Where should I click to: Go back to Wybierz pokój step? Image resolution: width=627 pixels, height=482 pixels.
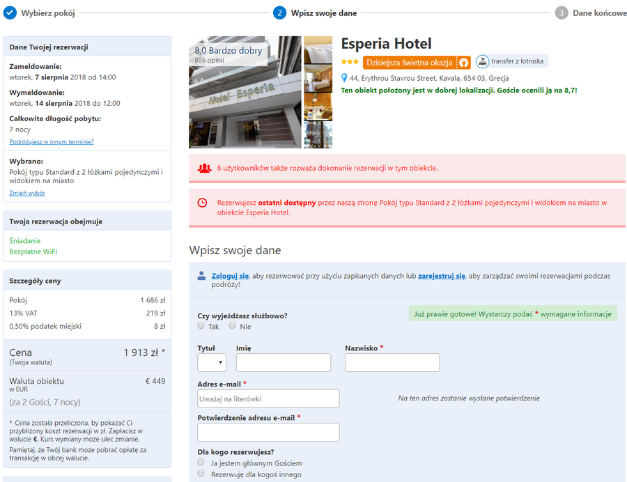click(48, 13)
